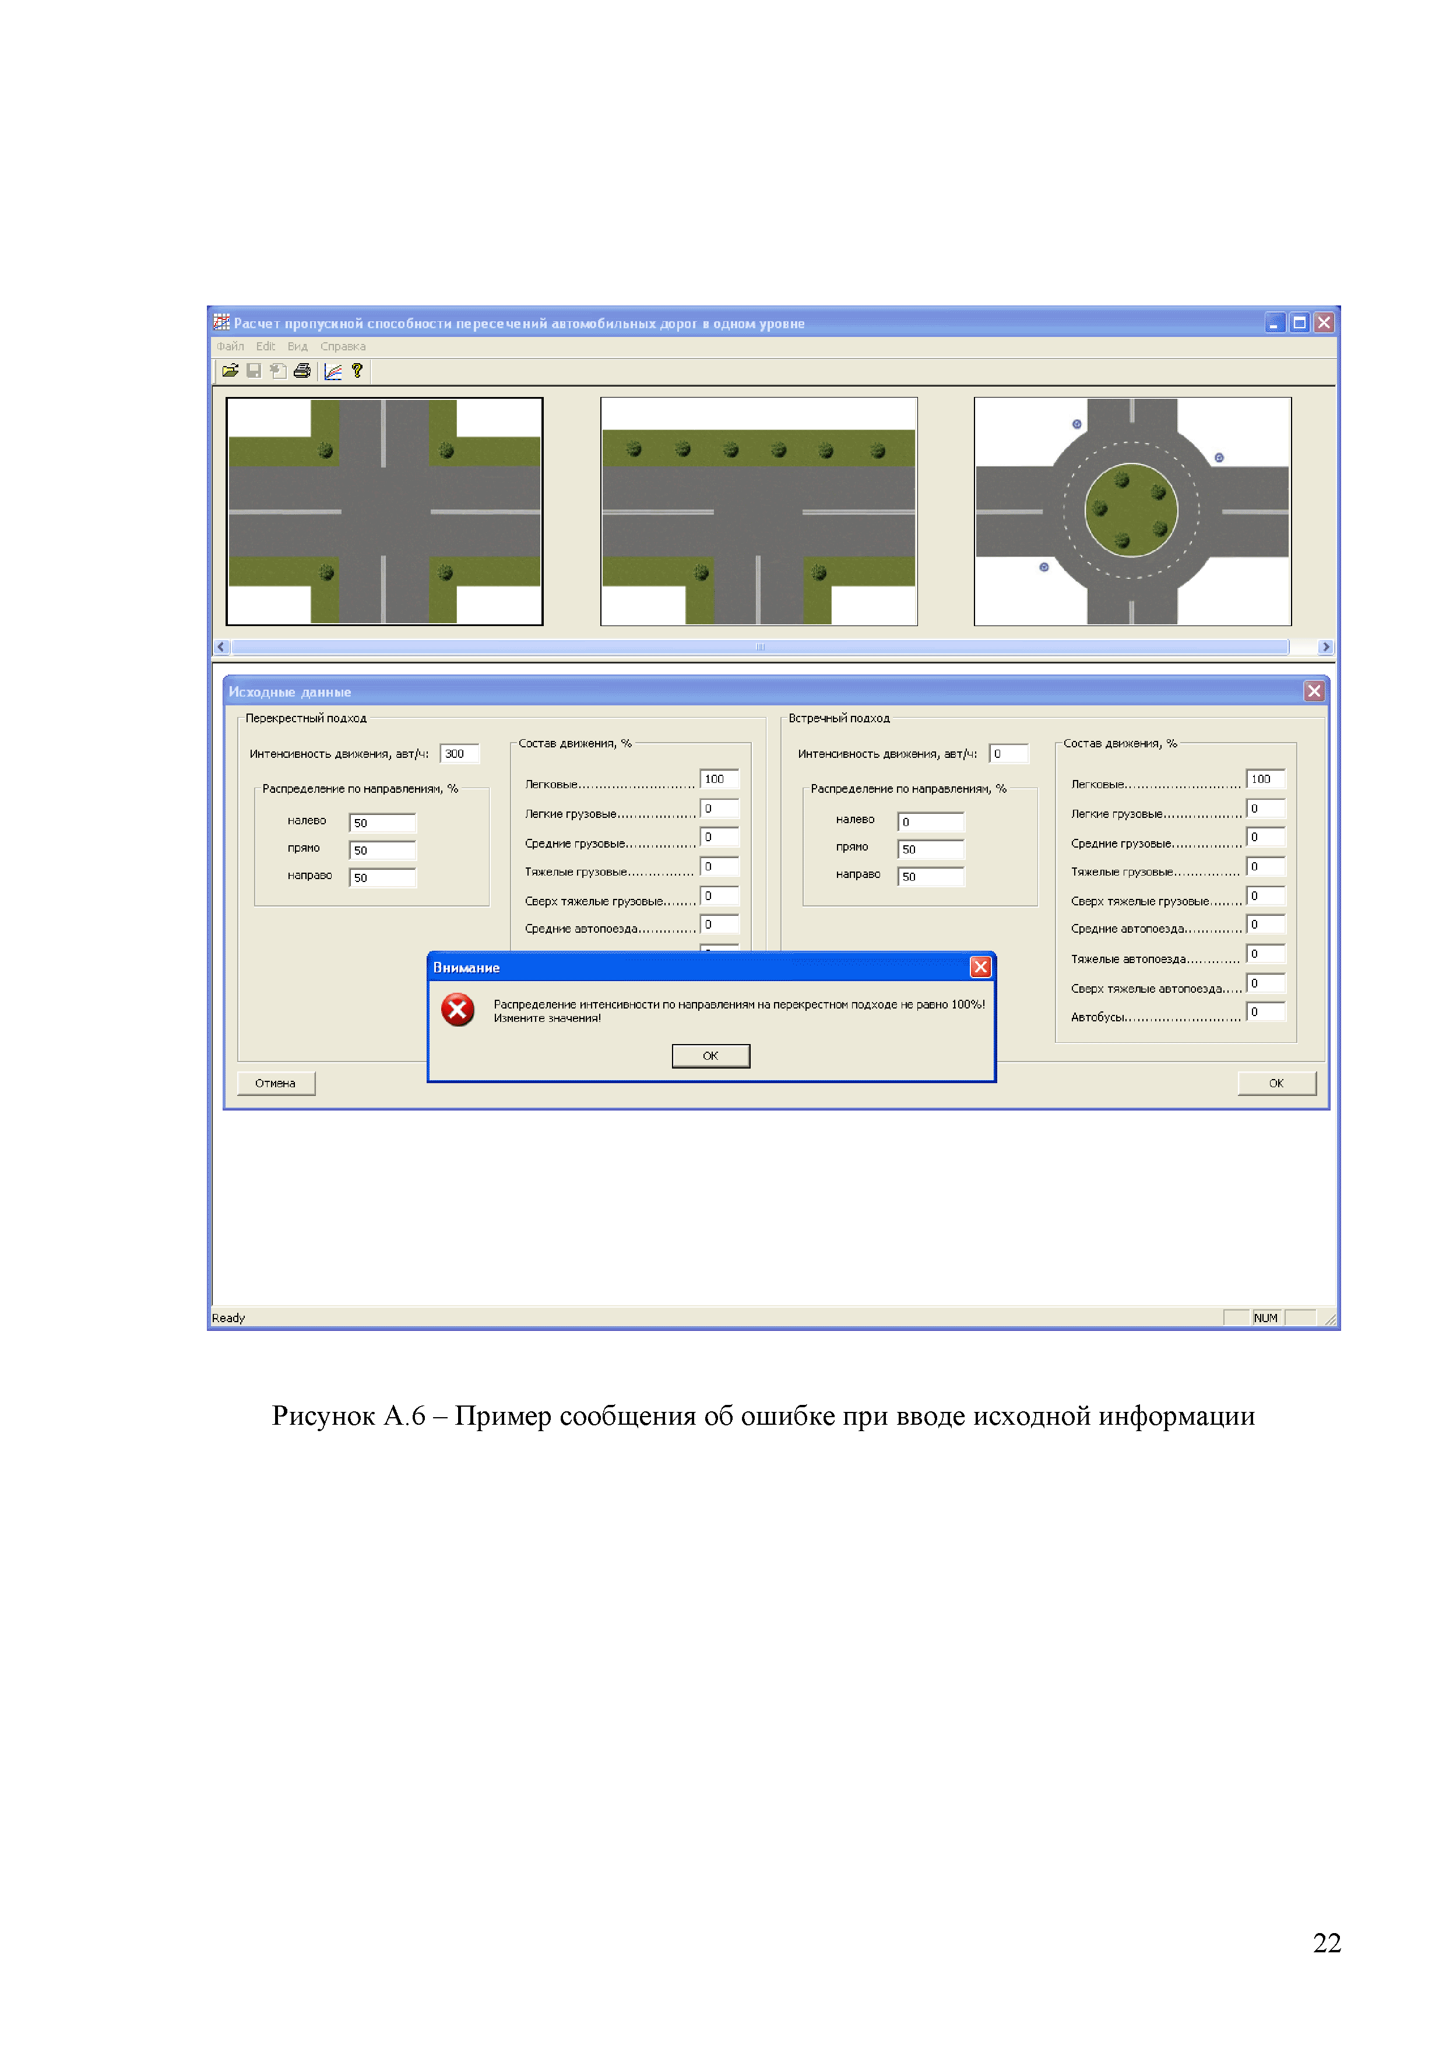
Task: Click the horizontal scrollbar thumb under thumbnails
Action: click(x=761, y=646)
